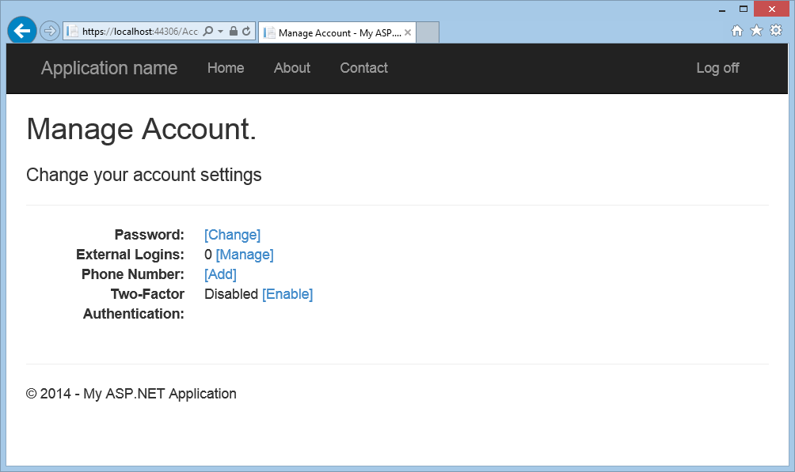Open Favorites with the star icon

[x=756, y=30]
